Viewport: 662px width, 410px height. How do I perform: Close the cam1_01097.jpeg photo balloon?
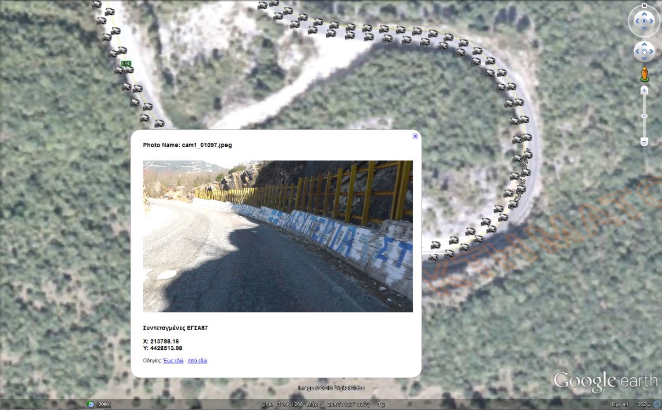[415, 136]
